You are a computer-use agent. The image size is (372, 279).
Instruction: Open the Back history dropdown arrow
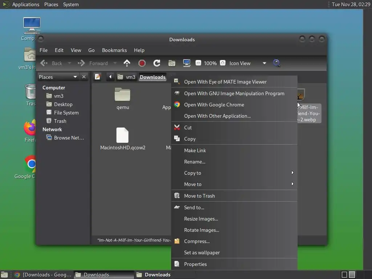pyautogui.click(x=69, y=63)
